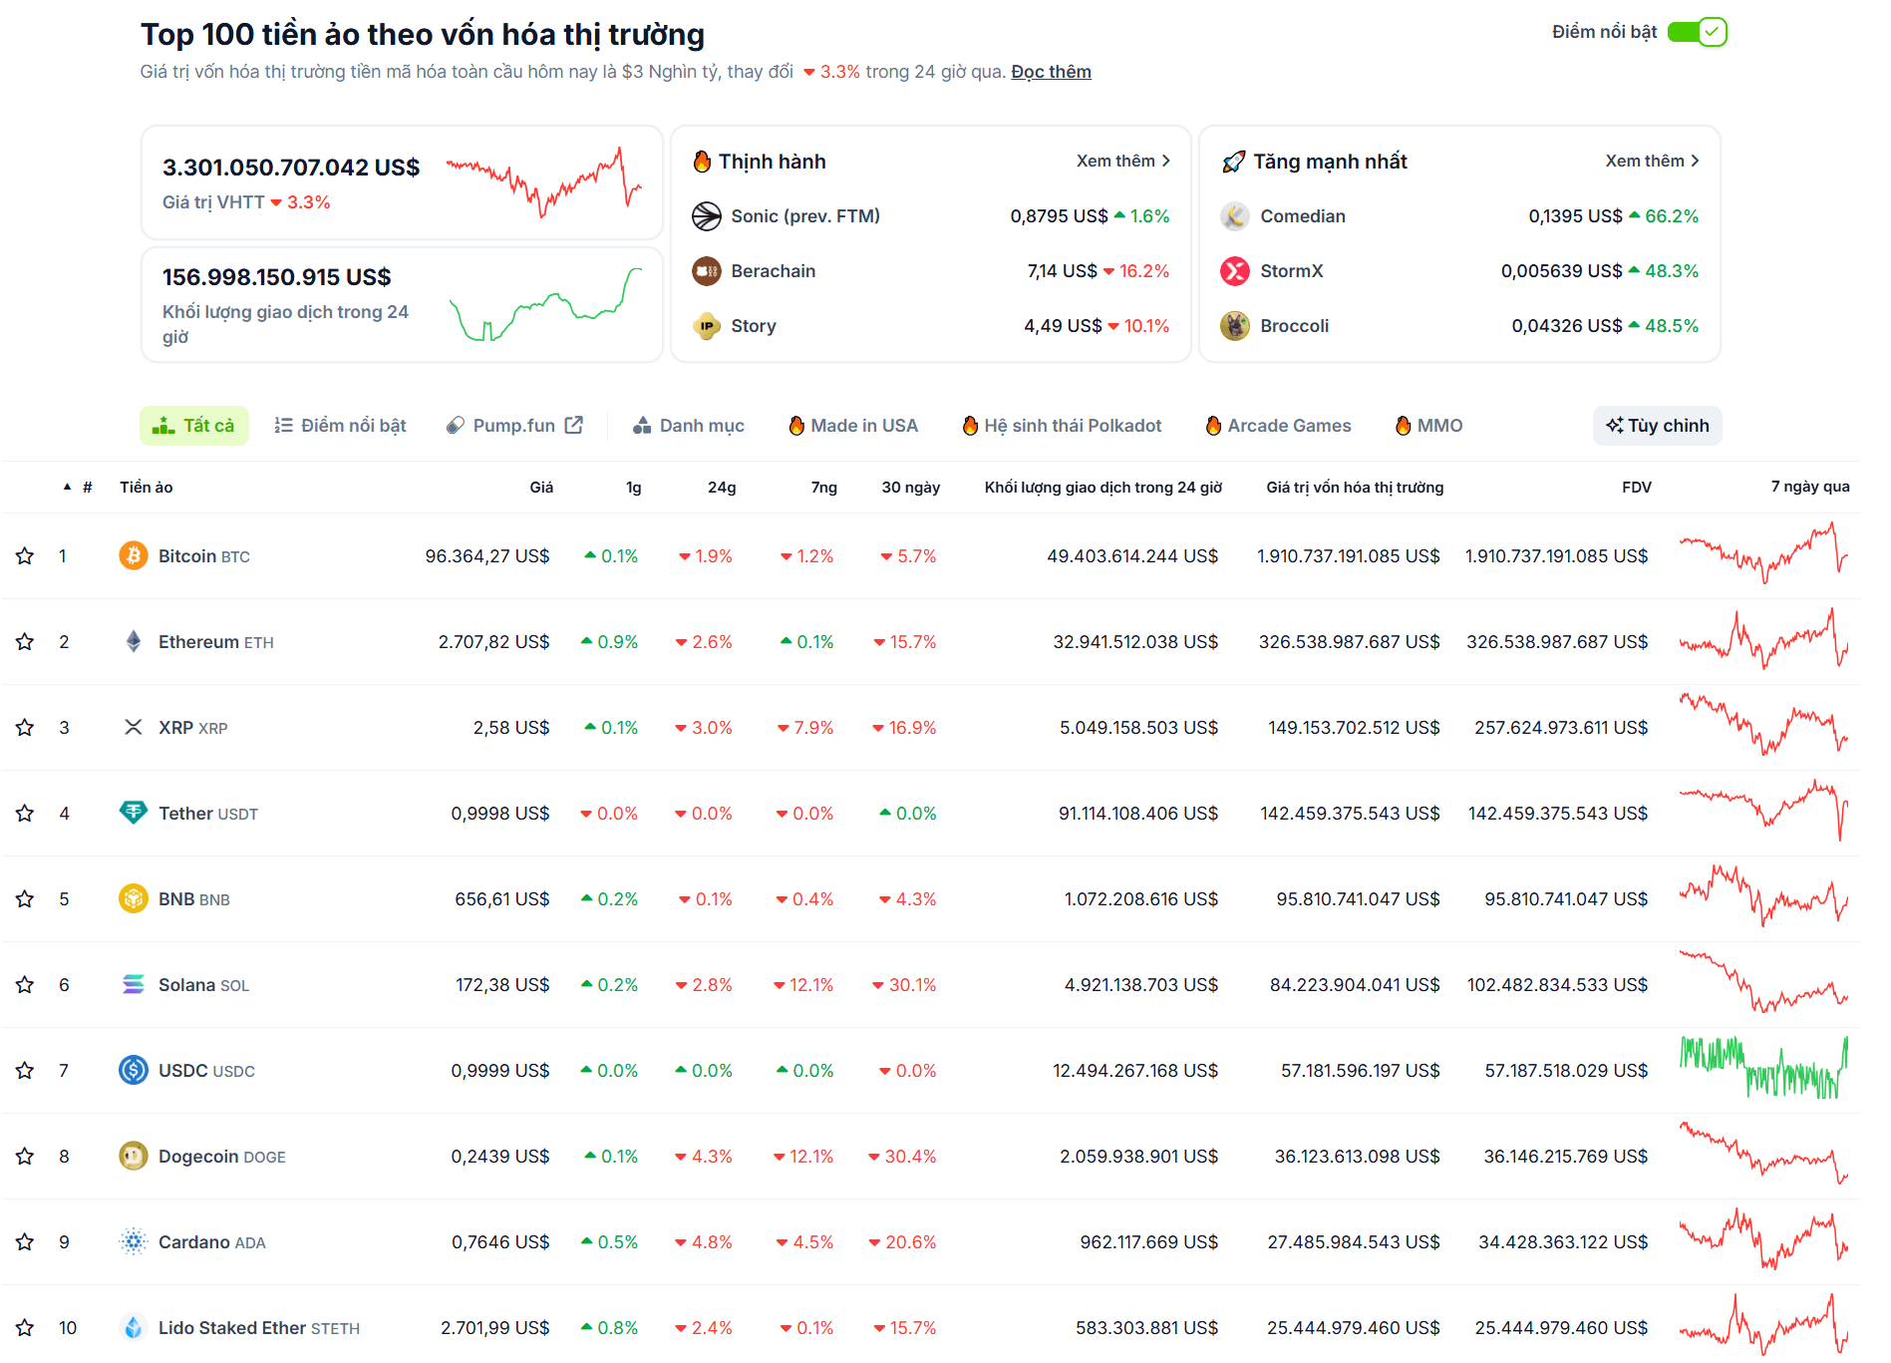
Task: Click the XRP logo icon
Action: pyautogui.click(x=134, y=727)
